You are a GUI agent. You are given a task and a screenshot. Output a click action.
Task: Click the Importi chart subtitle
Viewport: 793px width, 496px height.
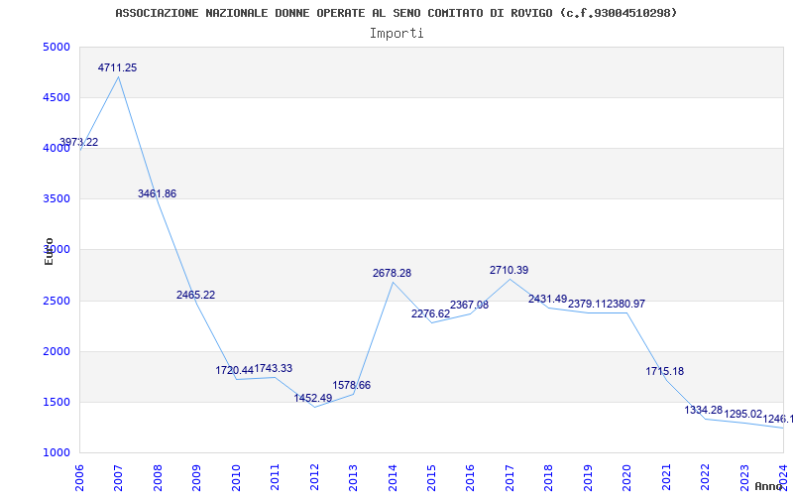tap(396, 33)
